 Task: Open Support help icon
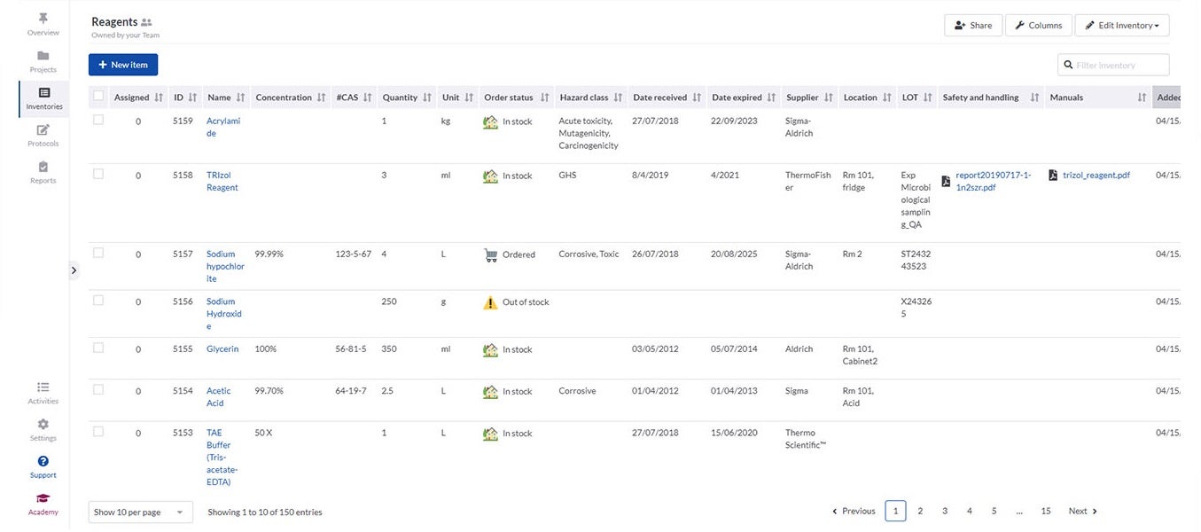point(43,462)
